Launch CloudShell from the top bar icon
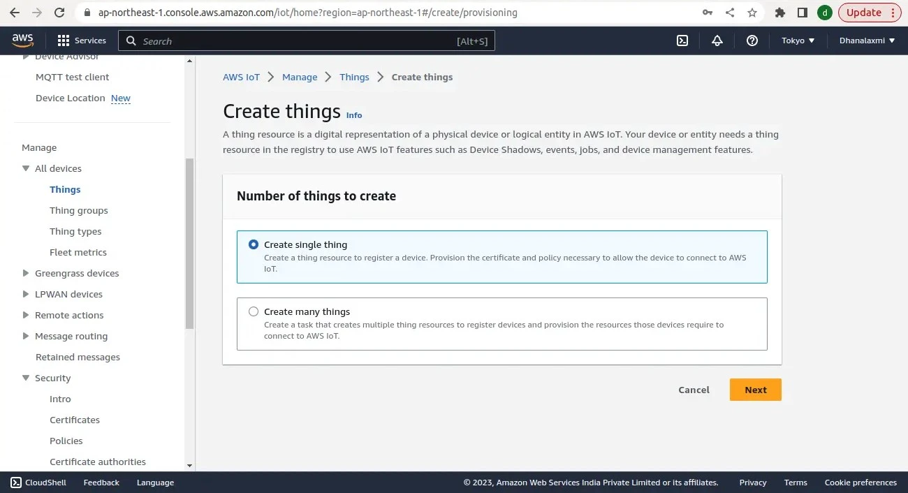908x493 pixels. (682, 41)
